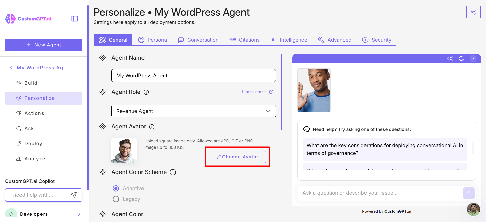Open the support chat avatar bubble
The height and width of the screenshot is (222, 486).
473,209
